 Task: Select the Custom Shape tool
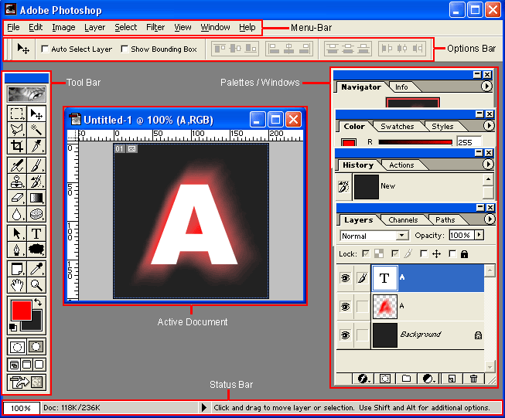coord(36,250)
